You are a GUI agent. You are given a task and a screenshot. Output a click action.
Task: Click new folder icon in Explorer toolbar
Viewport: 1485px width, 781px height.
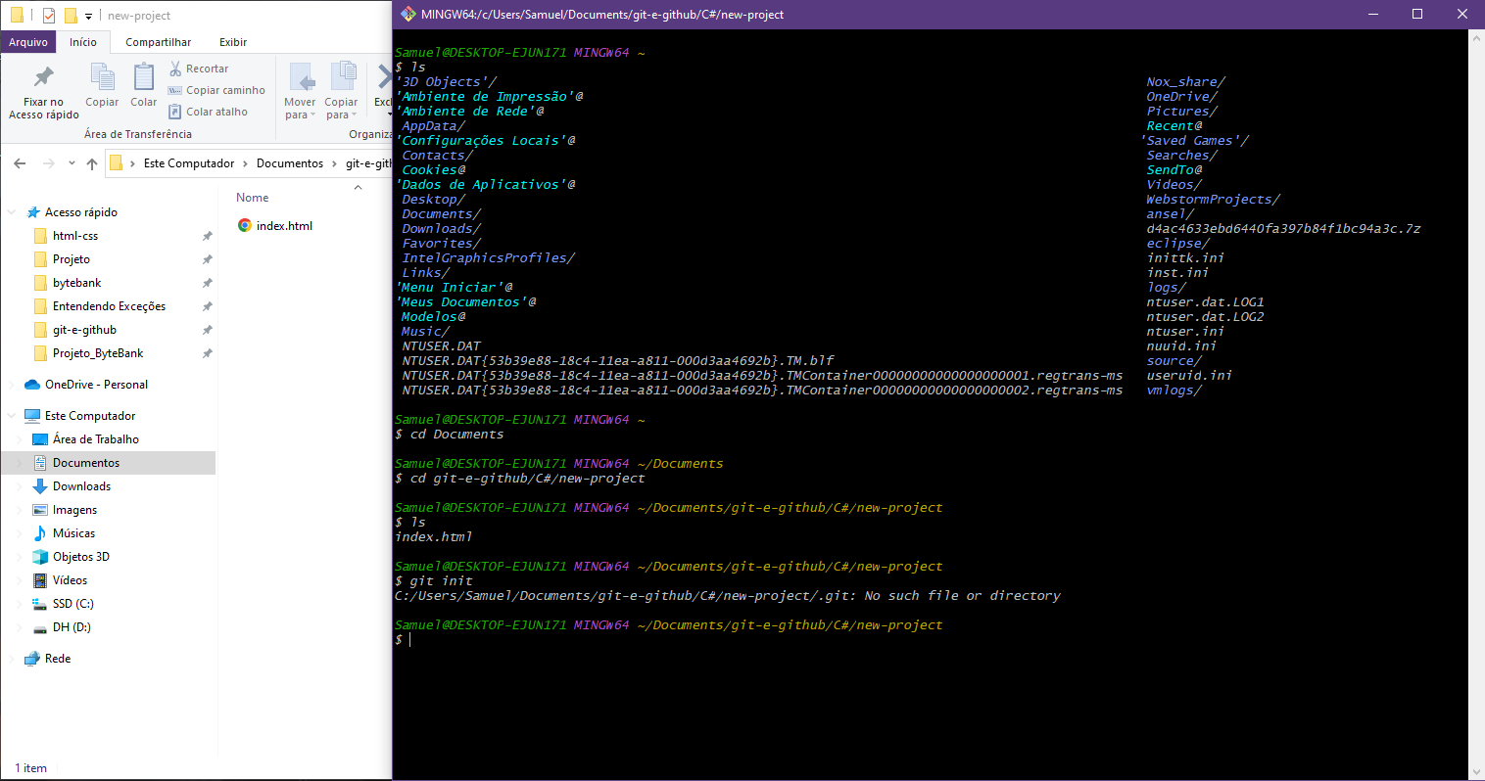70,16
